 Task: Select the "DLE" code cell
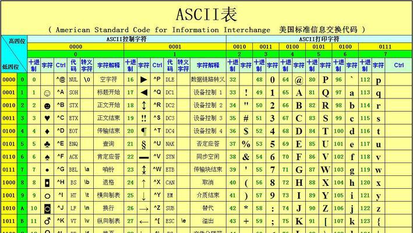(x=170, y=79)
